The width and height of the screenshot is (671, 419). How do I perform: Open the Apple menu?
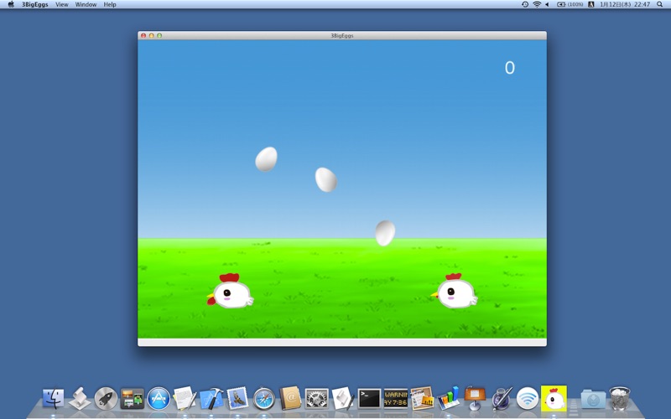click(x=11, y=4)
